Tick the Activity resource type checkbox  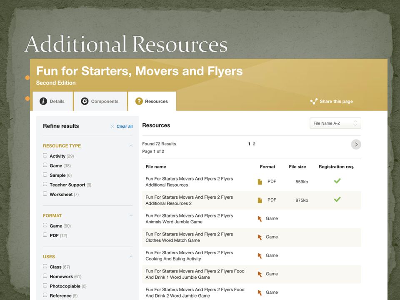tap(45, 155)
